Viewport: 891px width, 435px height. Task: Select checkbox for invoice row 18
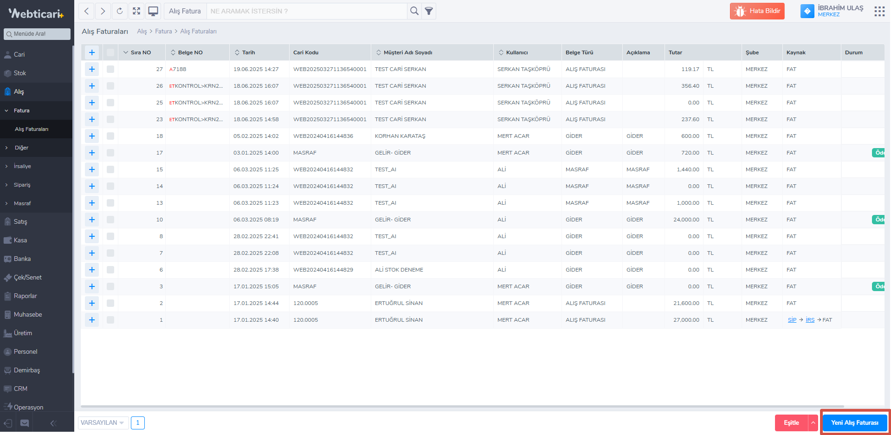point(110,136)
